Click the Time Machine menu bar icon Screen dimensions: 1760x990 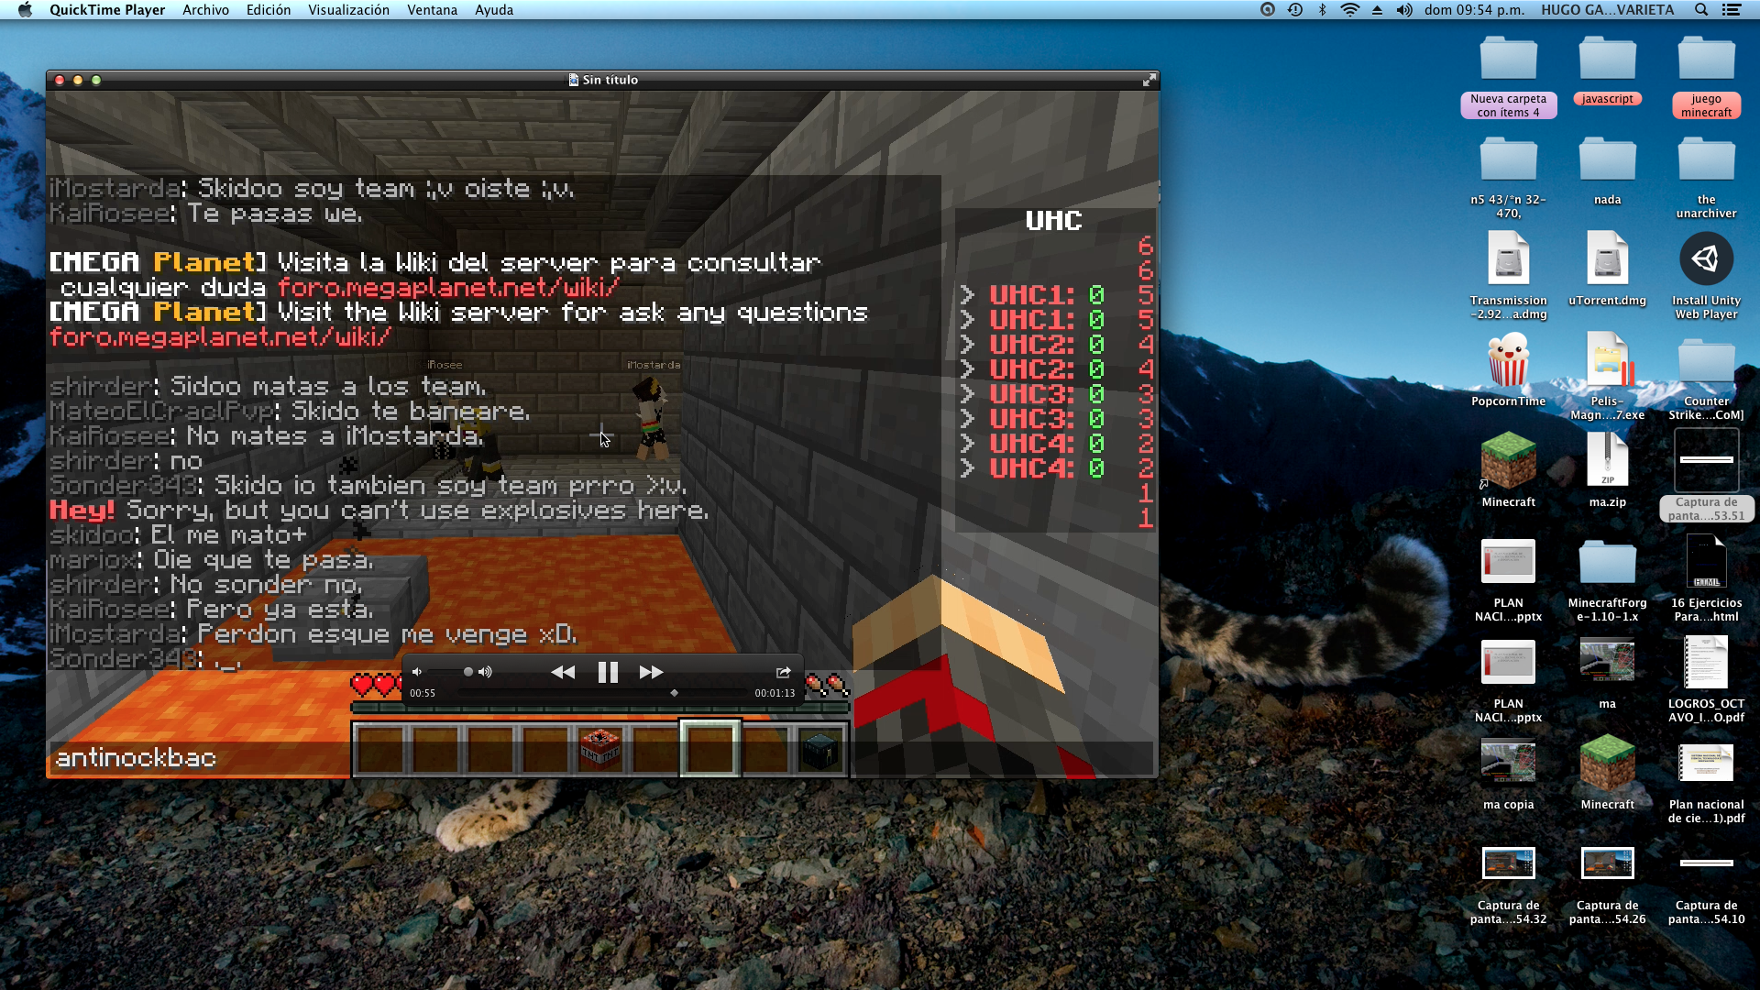click(x=1295, y=10)
